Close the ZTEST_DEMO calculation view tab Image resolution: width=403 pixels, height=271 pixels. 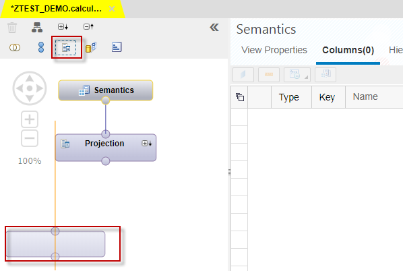tap(112, 9)
